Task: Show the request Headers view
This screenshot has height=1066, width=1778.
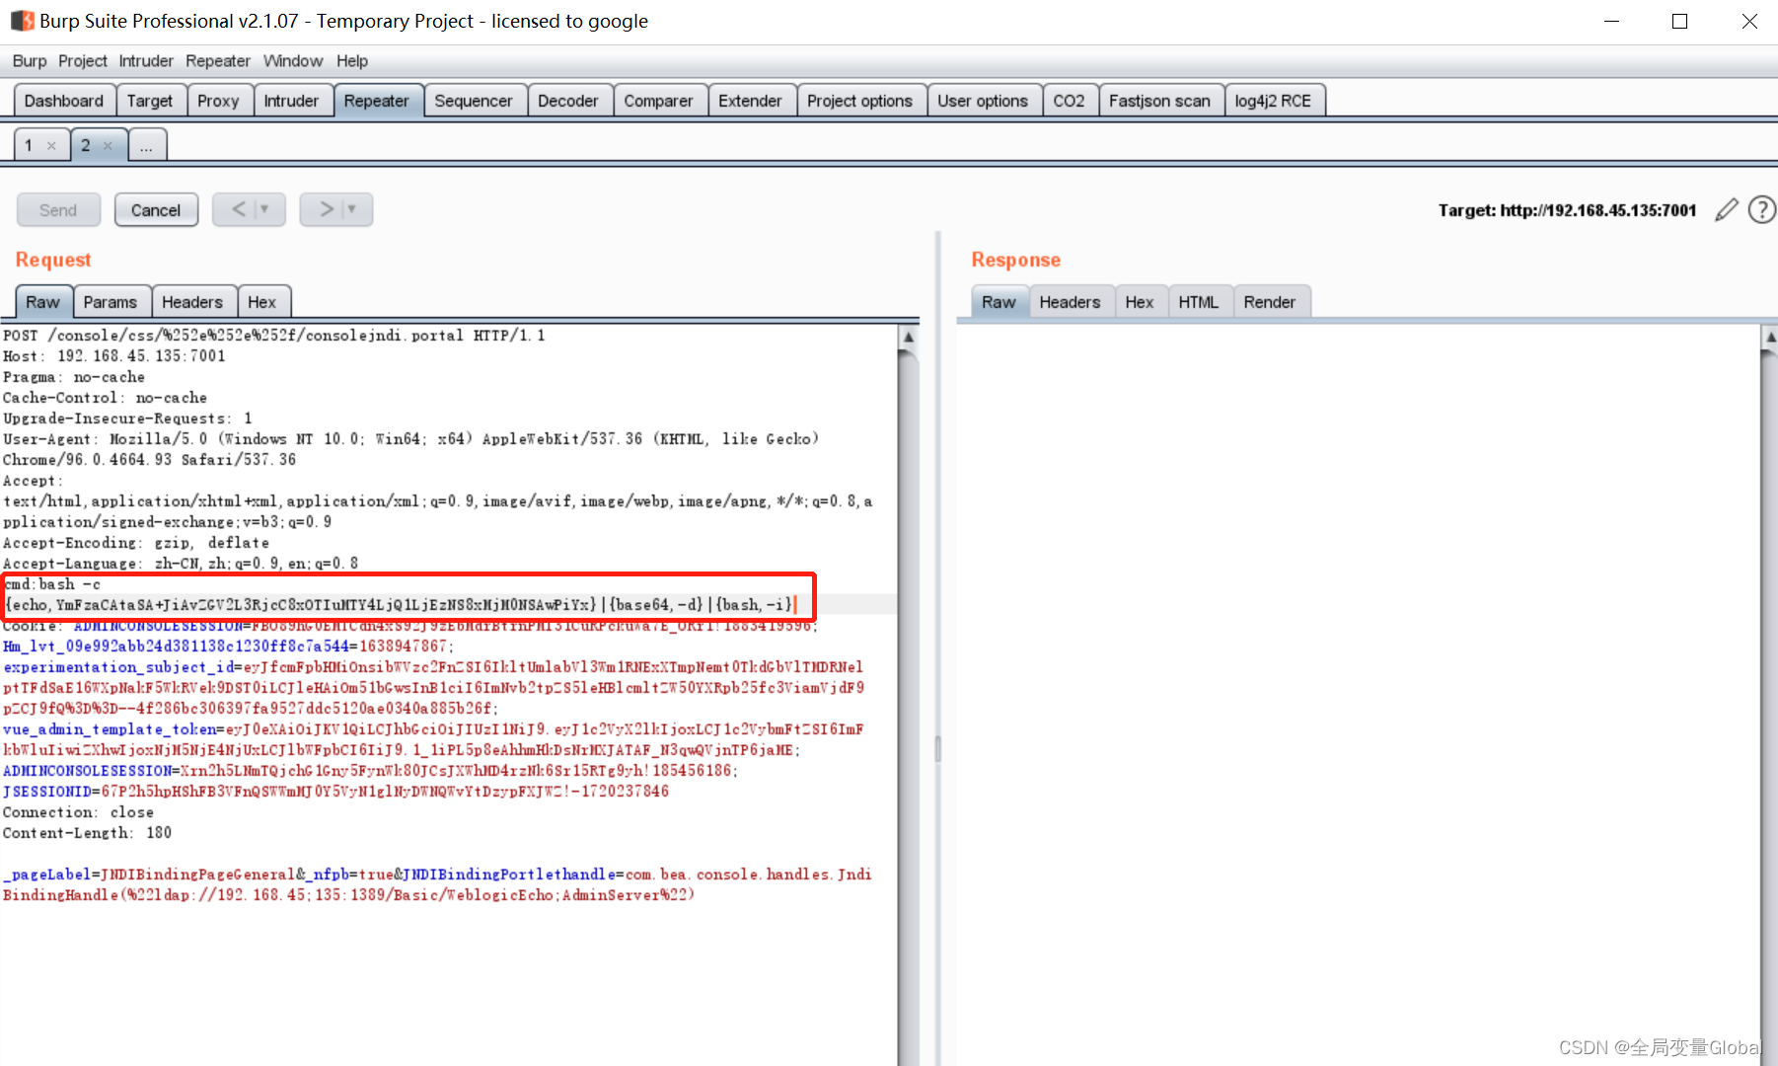Action: click(192, 302)
